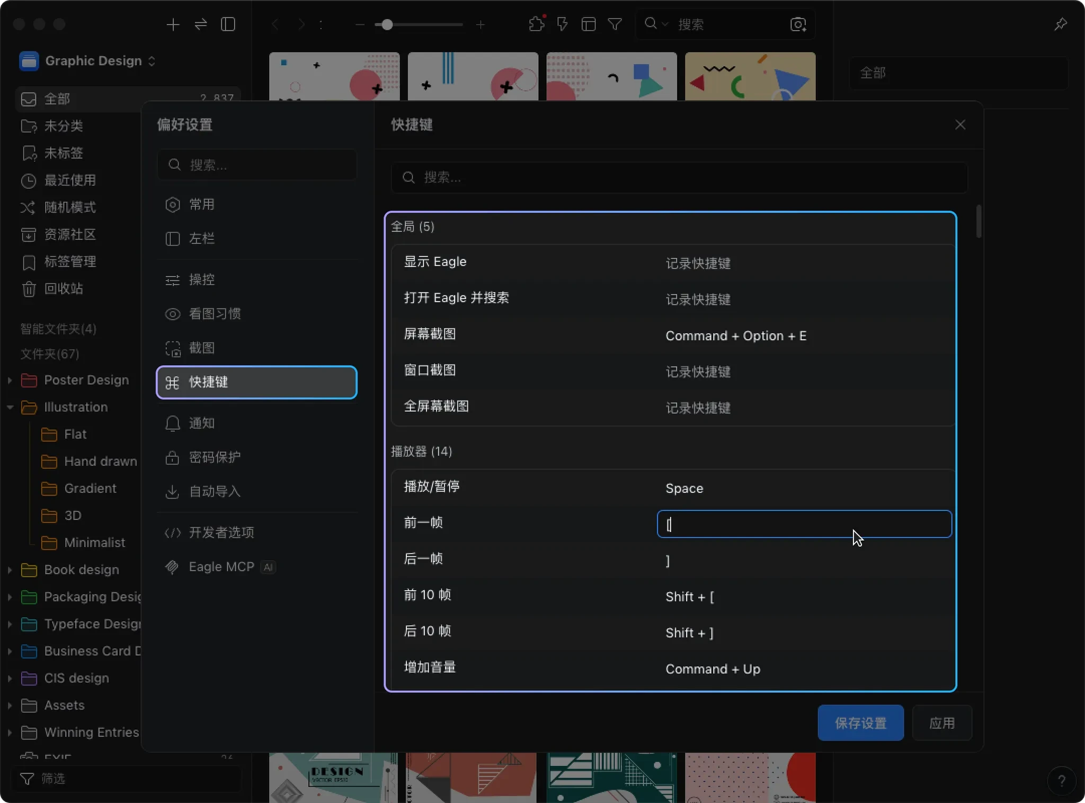
Task: Select the 快捷键 preferences section
Action: tap(257, 382)
